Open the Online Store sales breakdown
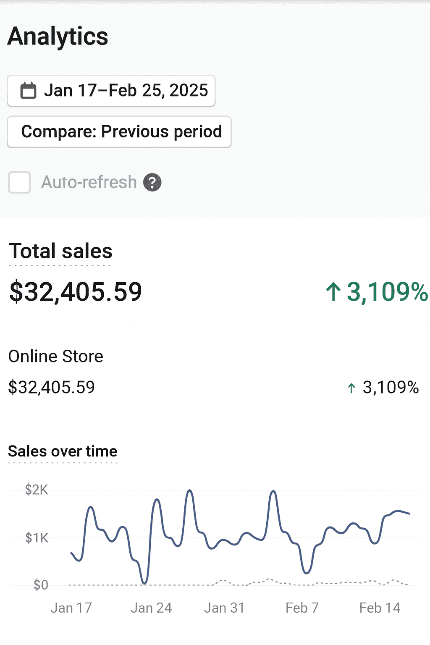The width and height of the screenshot is (430, 645). [x=56, y=356]
